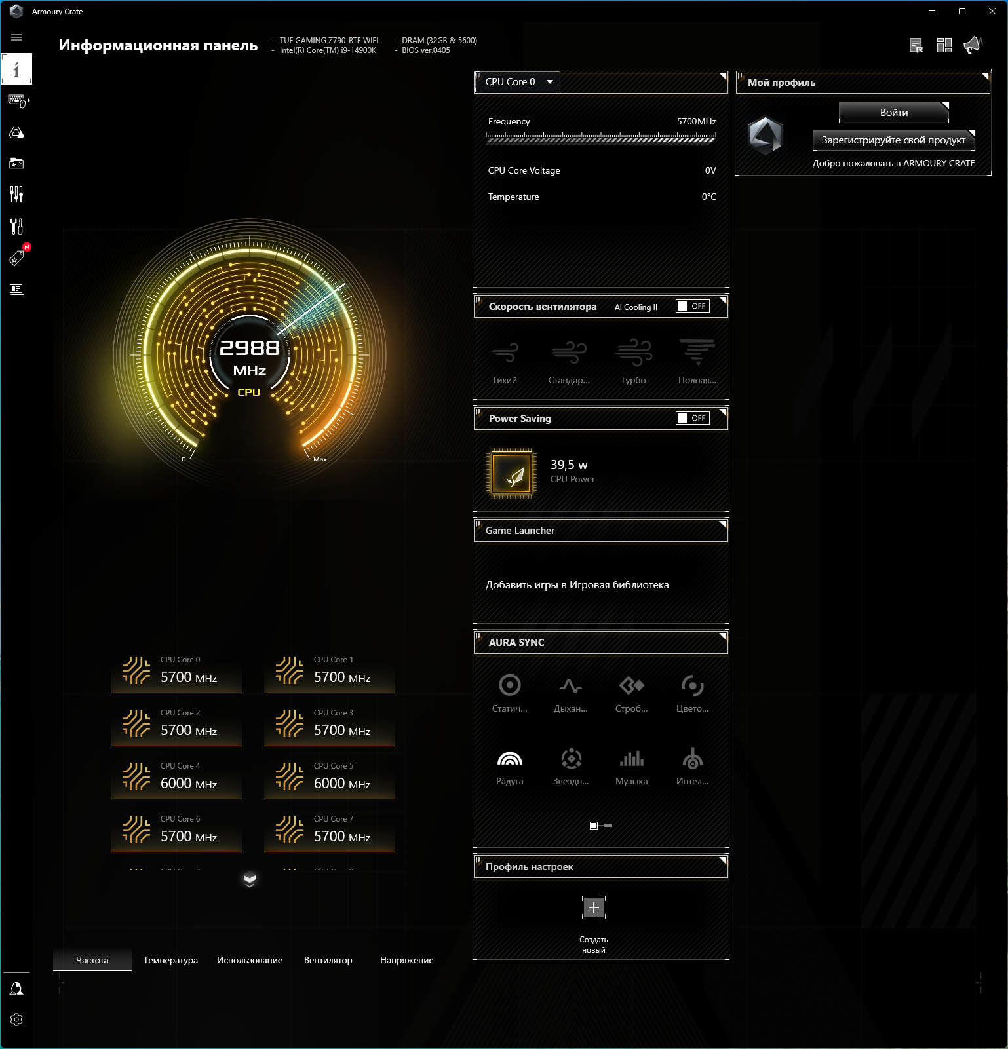The width and height of the screenshot is (1008, 1049).
Task: Open the announcements megaphone icon
Action: pos(973,45)
